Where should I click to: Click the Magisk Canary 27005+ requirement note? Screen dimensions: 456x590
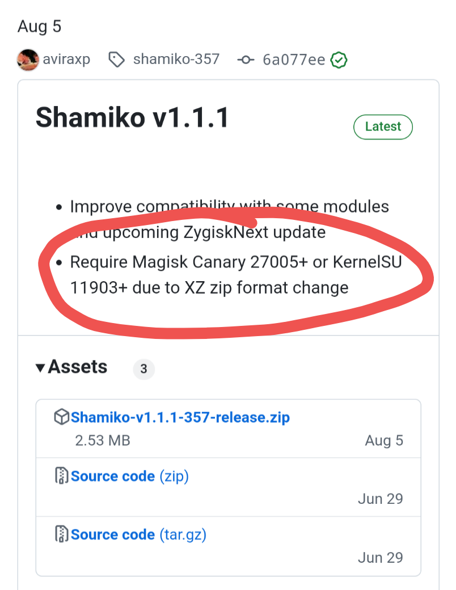click(235, 275)
